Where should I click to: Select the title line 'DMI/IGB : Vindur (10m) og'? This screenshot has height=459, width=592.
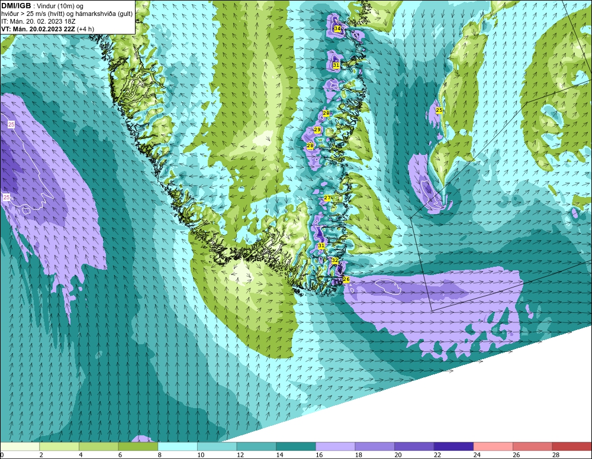(x=43, y=6)
